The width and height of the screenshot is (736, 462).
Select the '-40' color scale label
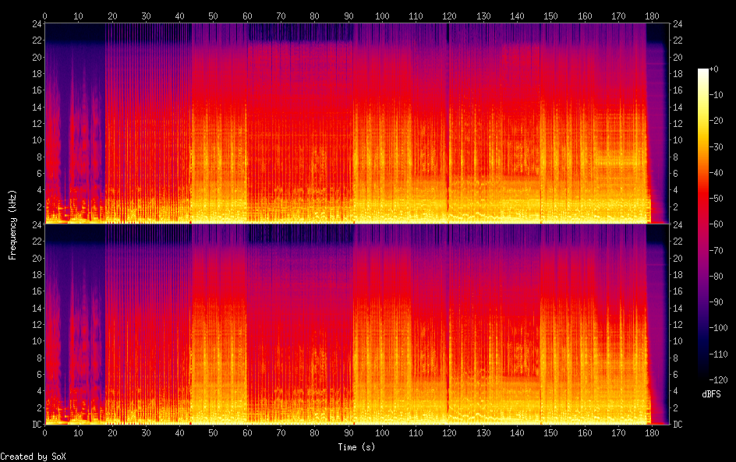pos(717,173)
